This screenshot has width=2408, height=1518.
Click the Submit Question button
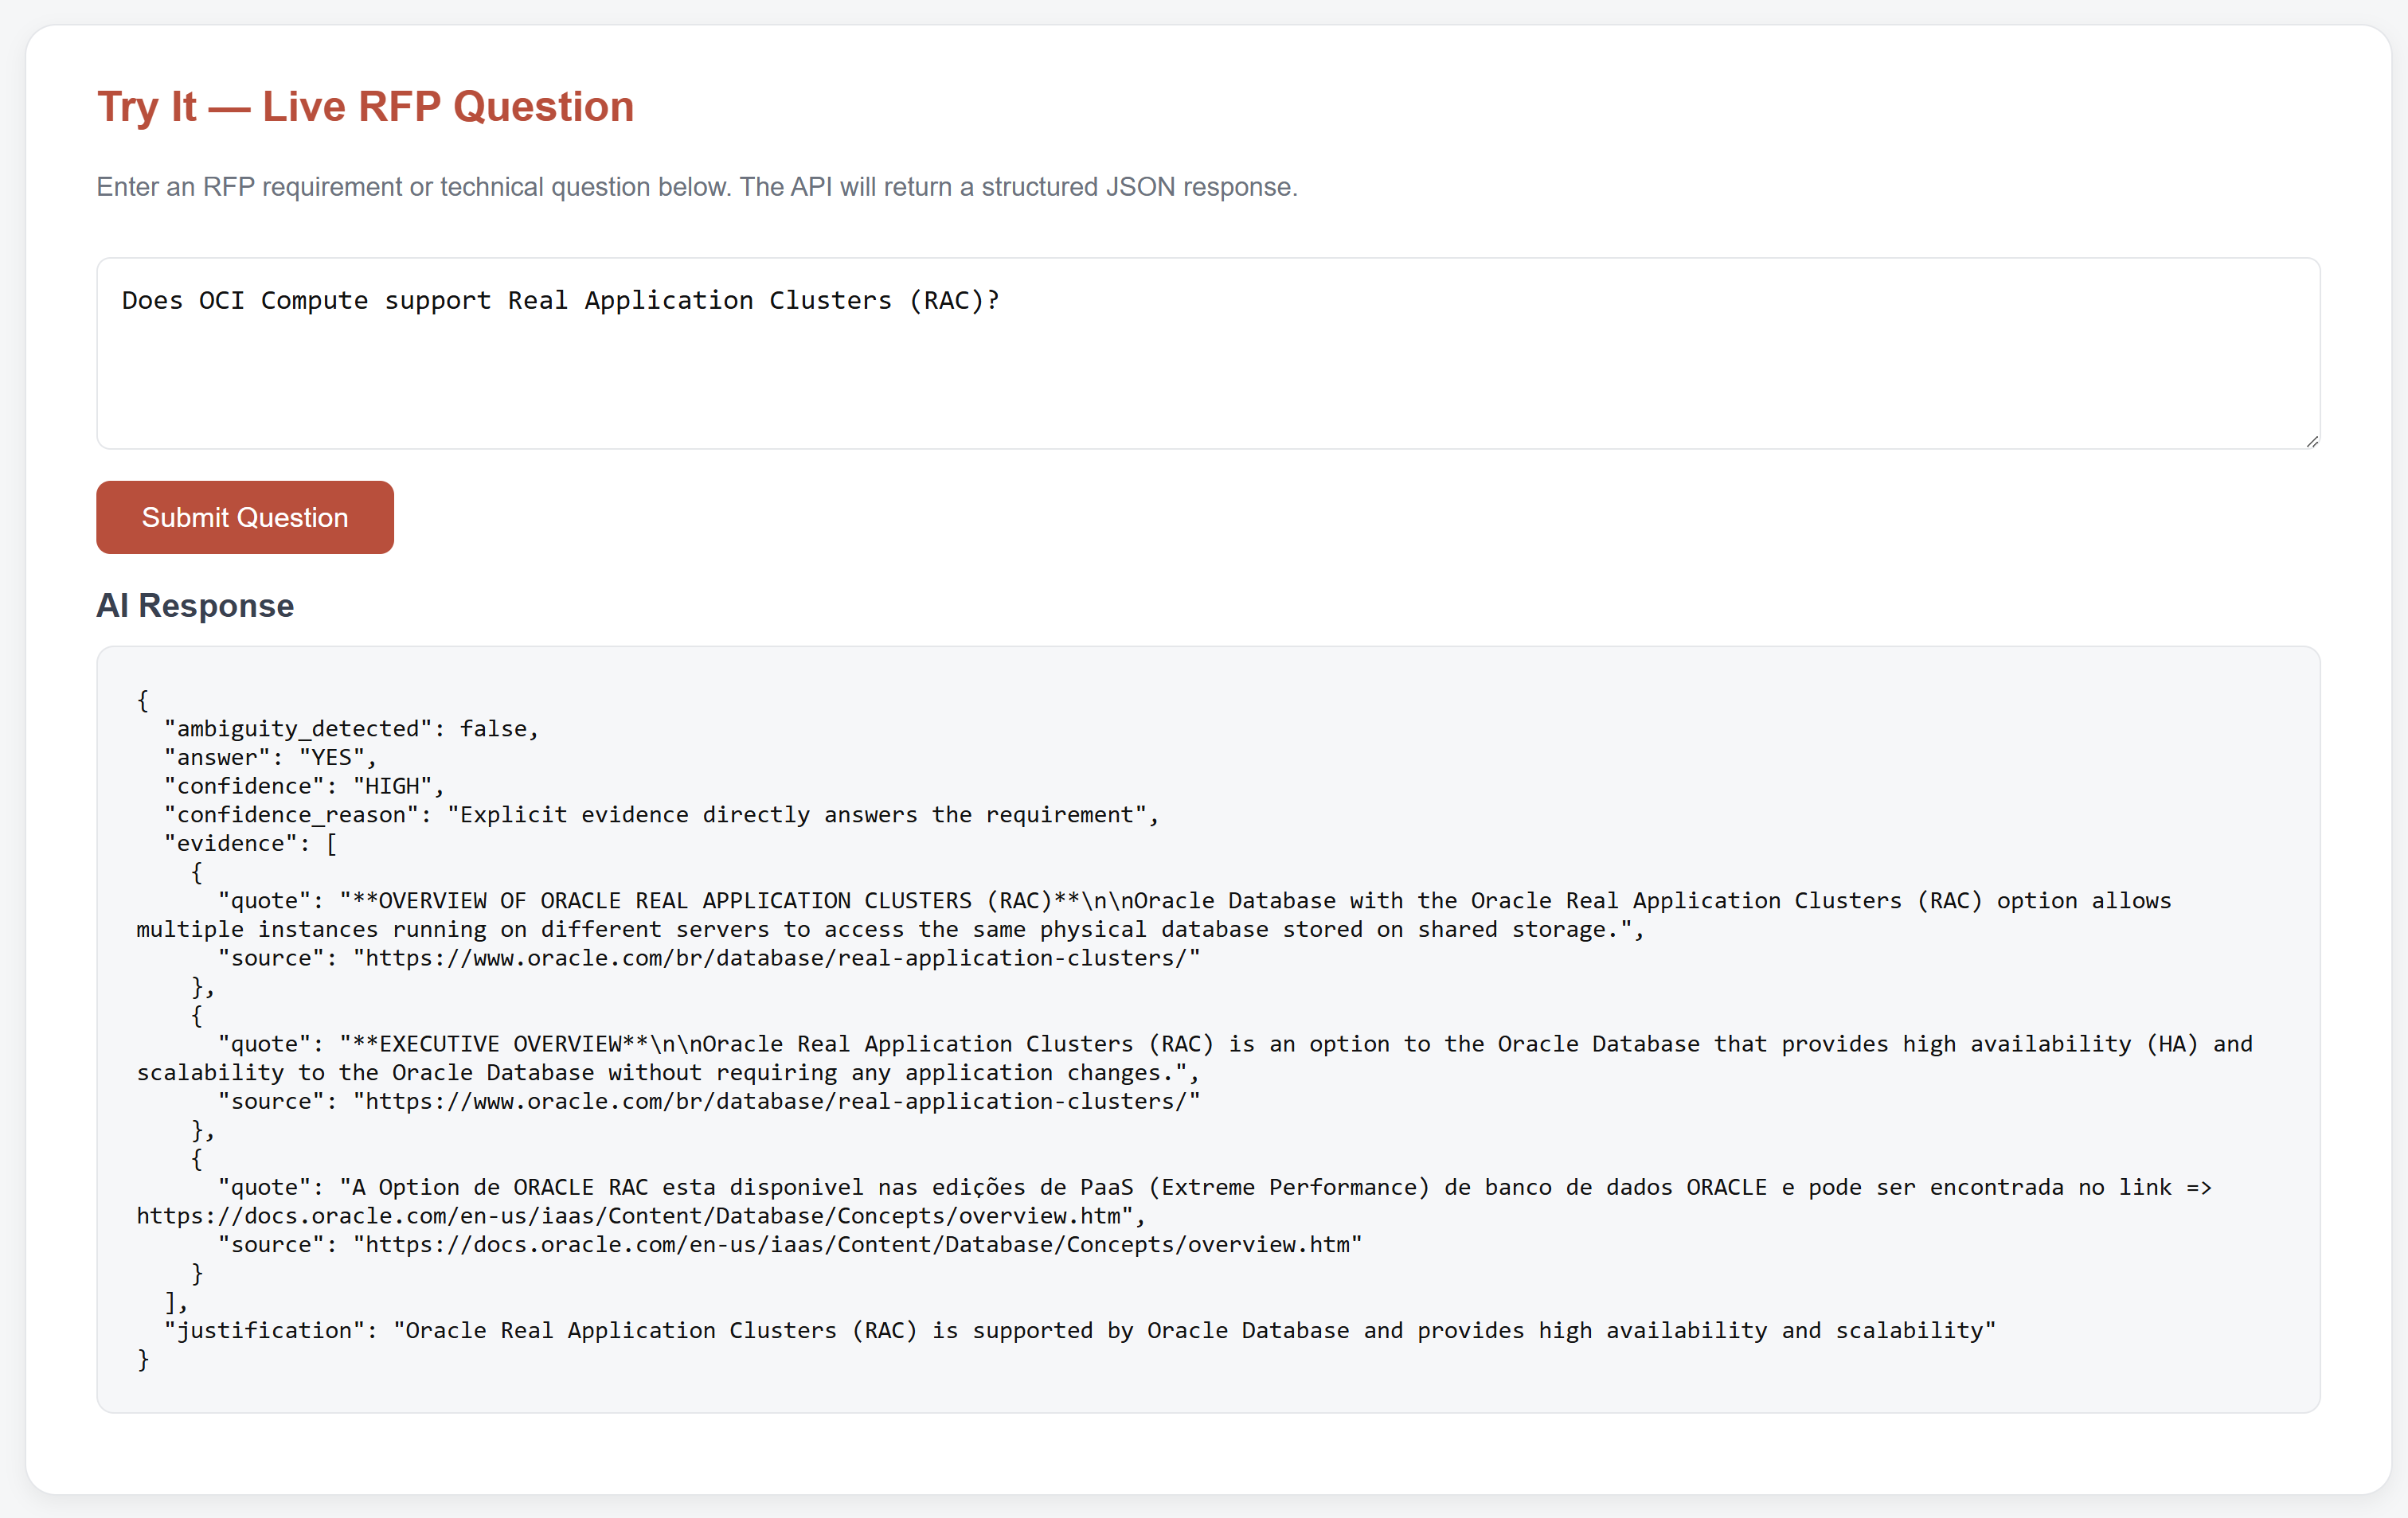tap(244, 517)
